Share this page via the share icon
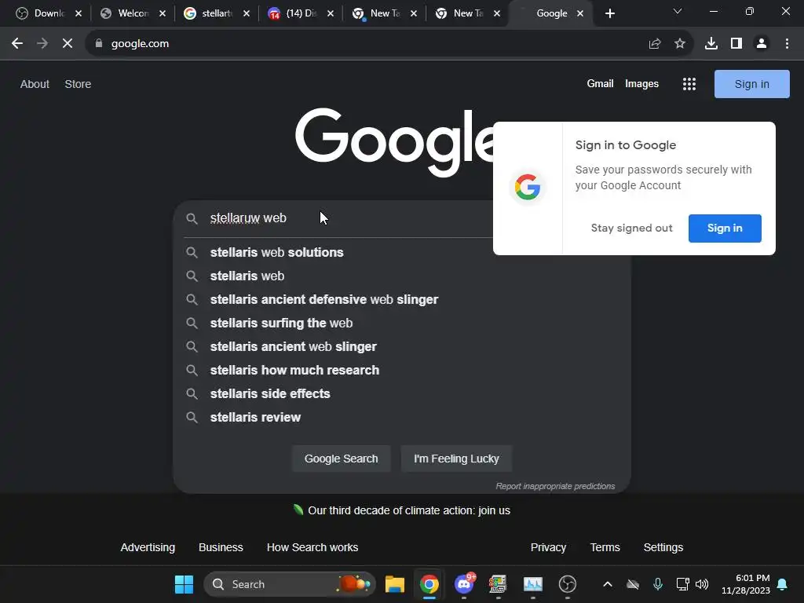The image size is (804, 603). click(x=655, y=44)
